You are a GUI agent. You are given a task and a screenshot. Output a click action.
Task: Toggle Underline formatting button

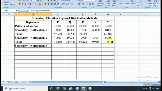pyautogui.click(x=25, y=4)
